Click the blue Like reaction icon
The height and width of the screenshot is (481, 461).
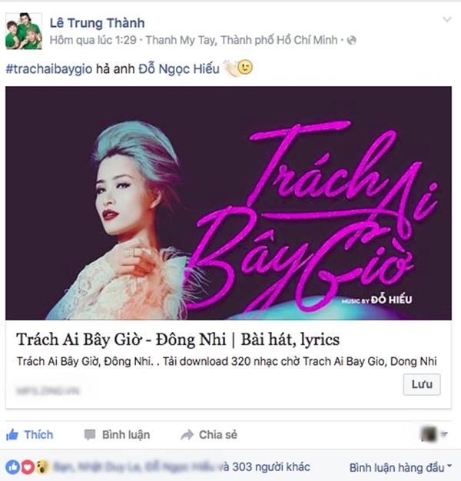tap(12, 467)
